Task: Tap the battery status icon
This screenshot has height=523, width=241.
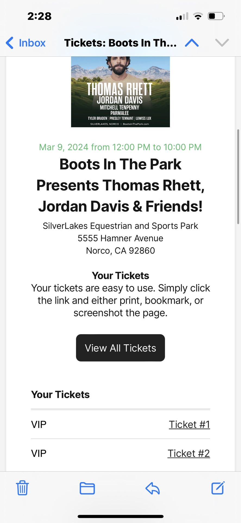Action: [x=216, y=16]
